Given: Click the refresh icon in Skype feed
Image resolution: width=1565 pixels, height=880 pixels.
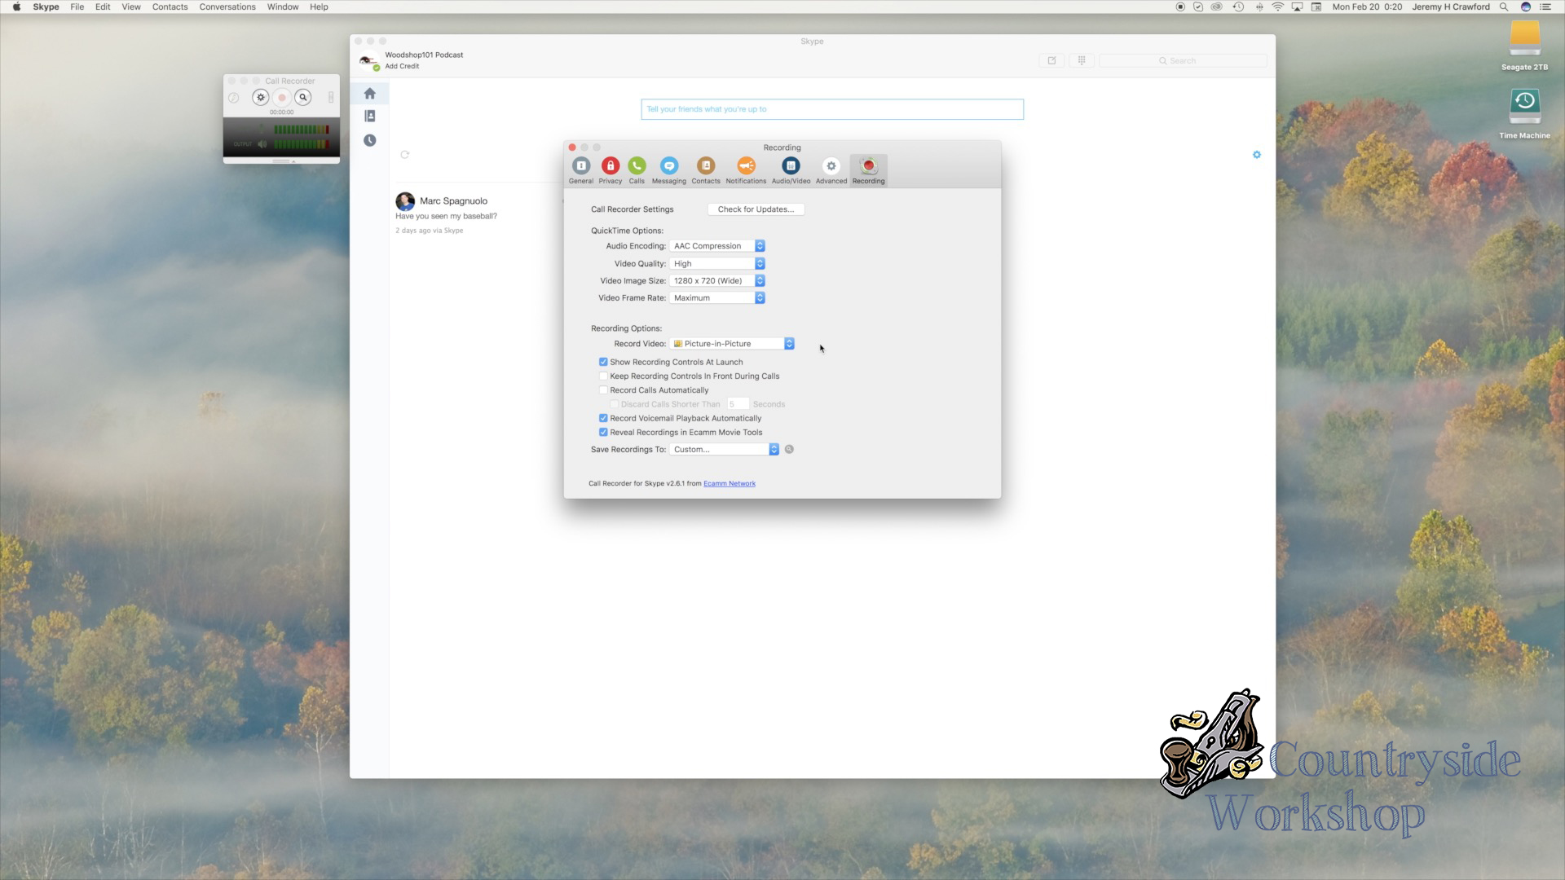Looking at the screenshot, I should [404, 155].
